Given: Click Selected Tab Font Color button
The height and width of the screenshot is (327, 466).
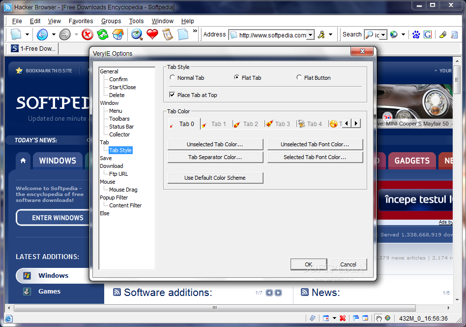Looking at the screenshot, I should point(315,157).
